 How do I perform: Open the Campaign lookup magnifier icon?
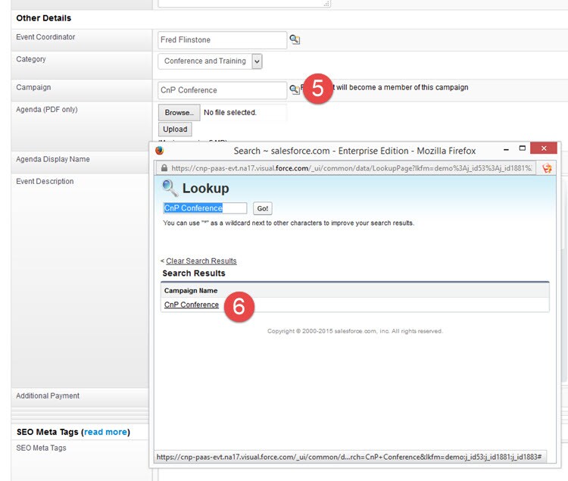click(x=294, y=89)
